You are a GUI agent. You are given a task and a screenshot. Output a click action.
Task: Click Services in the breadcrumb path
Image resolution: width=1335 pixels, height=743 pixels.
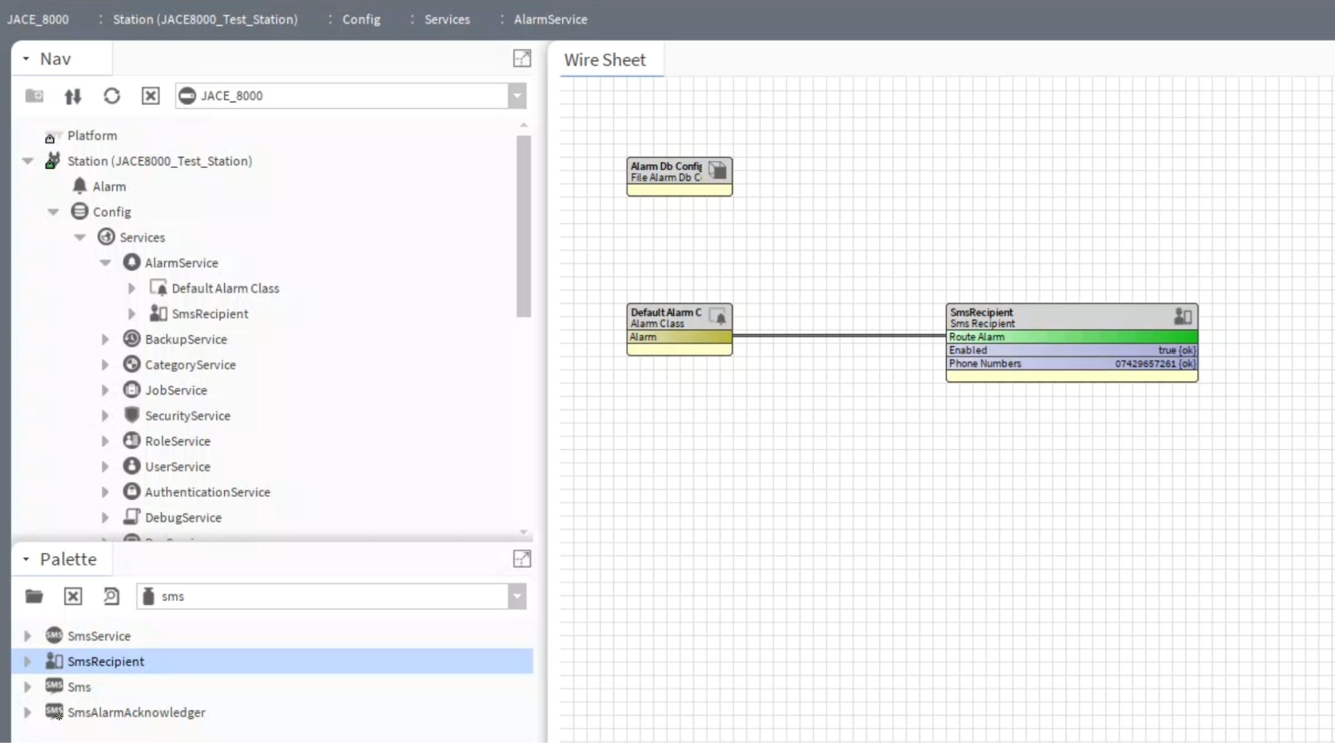point(447,20)
